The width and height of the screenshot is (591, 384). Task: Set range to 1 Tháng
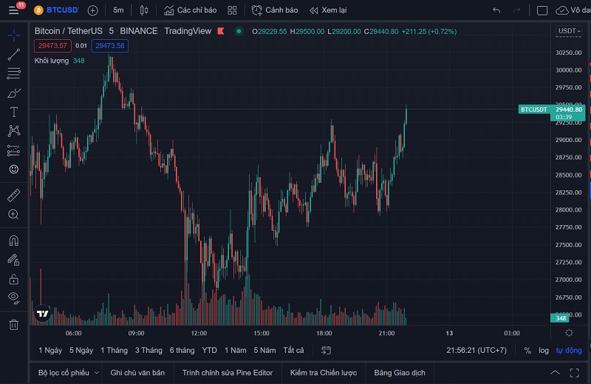pyautogui.click(x=115, y=351)
